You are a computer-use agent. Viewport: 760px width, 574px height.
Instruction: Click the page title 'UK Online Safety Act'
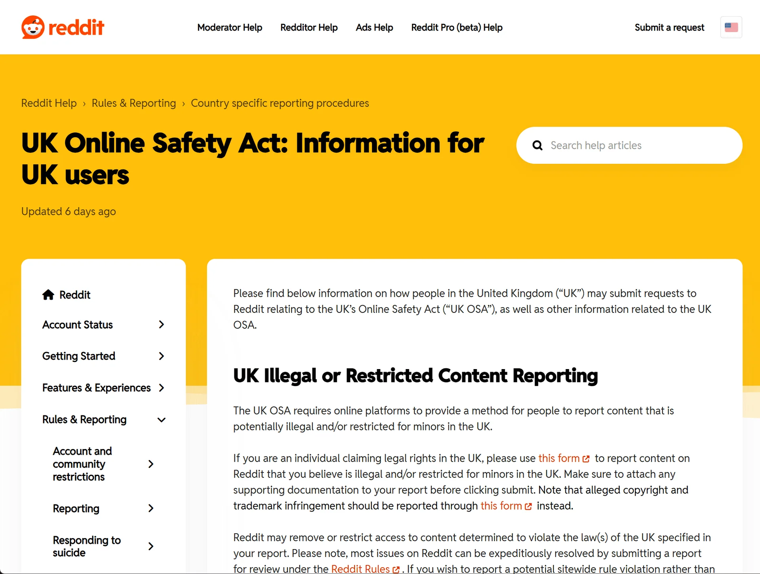(253, 159)
